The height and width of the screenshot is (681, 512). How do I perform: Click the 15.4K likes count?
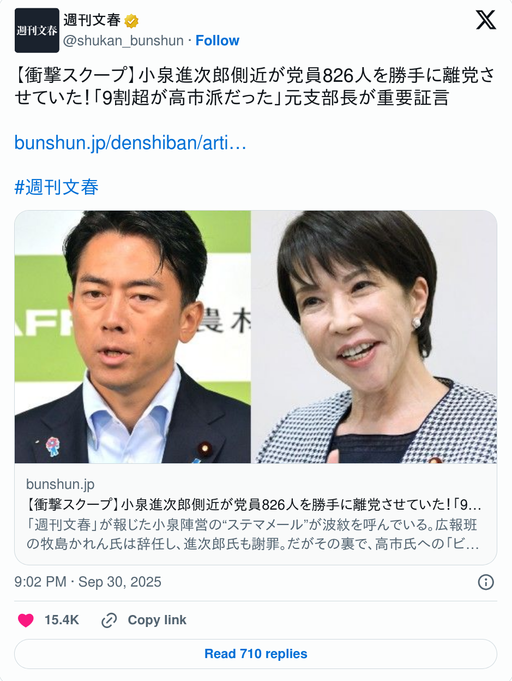62,620
